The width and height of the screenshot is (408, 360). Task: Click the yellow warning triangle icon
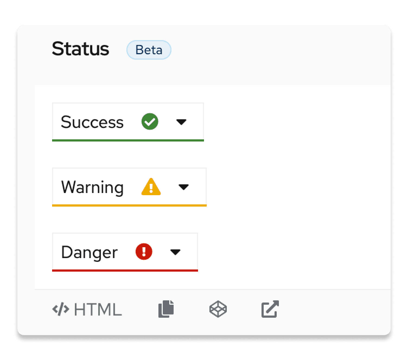pyautogui.click(x=151, y=187)
